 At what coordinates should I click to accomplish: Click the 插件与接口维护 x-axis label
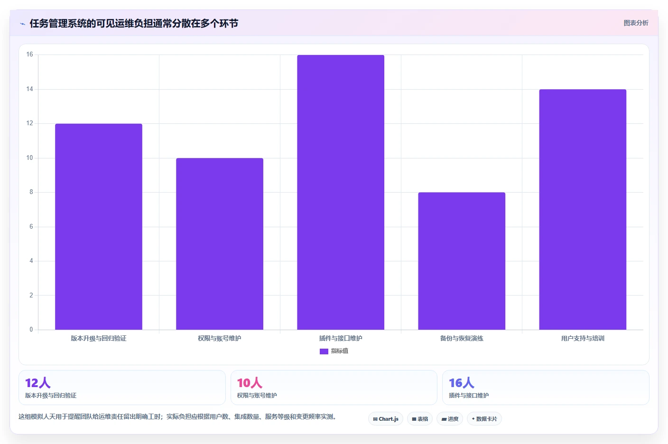click(x=341, y=338)
